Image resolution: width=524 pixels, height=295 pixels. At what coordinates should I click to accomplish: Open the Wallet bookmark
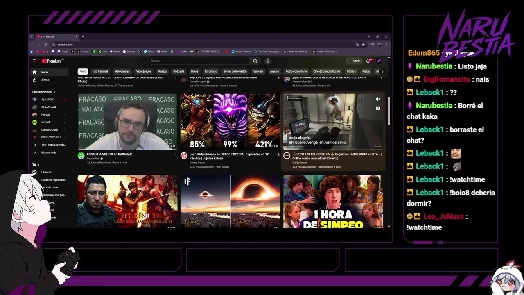click(x=163, y=52)
